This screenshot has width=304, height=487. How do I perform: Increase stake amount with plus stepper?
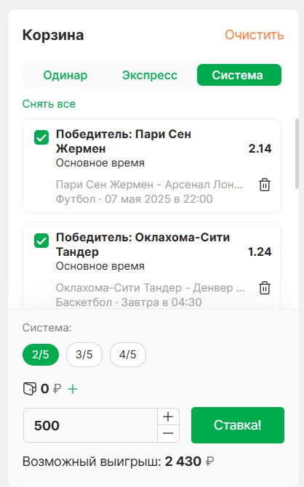tap(168, 416)
